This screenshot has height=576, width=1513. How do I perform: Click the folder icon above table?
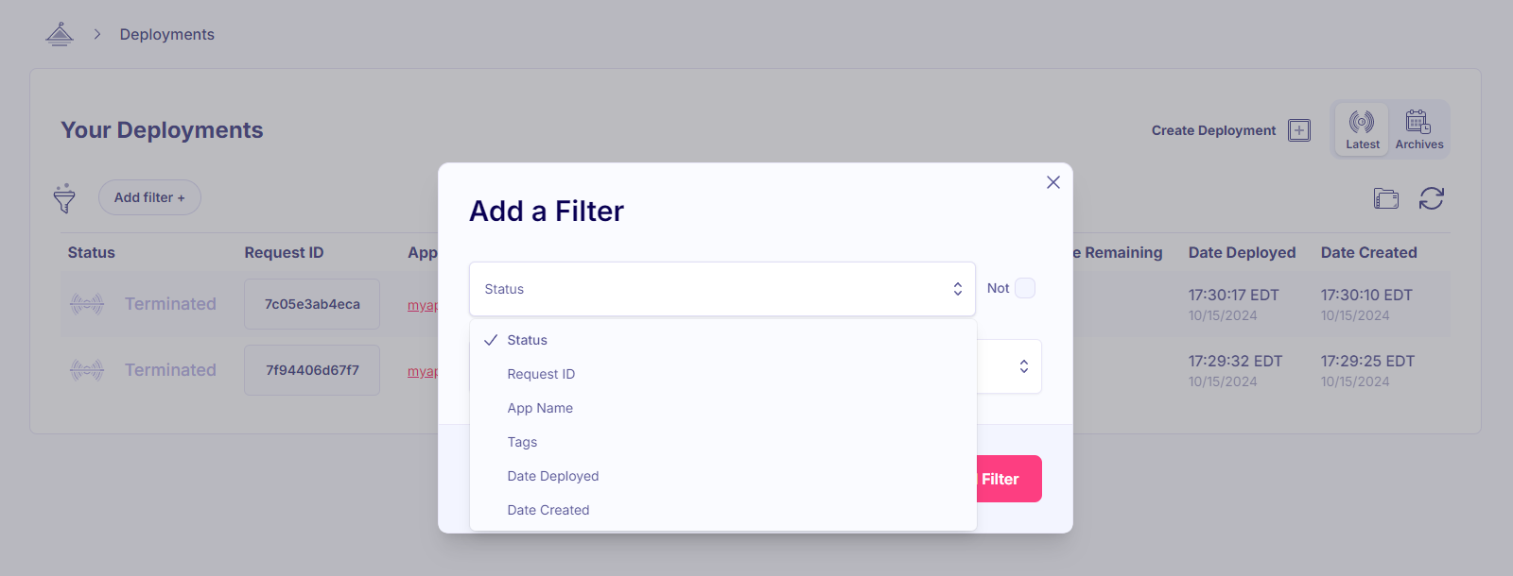[x=1385, y=198]
